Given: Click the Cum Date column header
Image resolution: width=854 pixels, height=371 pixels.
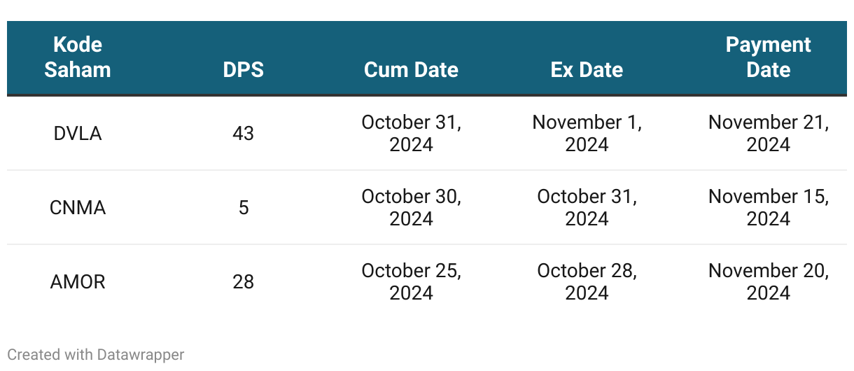Looking at the screenshot, I should 412,70.
